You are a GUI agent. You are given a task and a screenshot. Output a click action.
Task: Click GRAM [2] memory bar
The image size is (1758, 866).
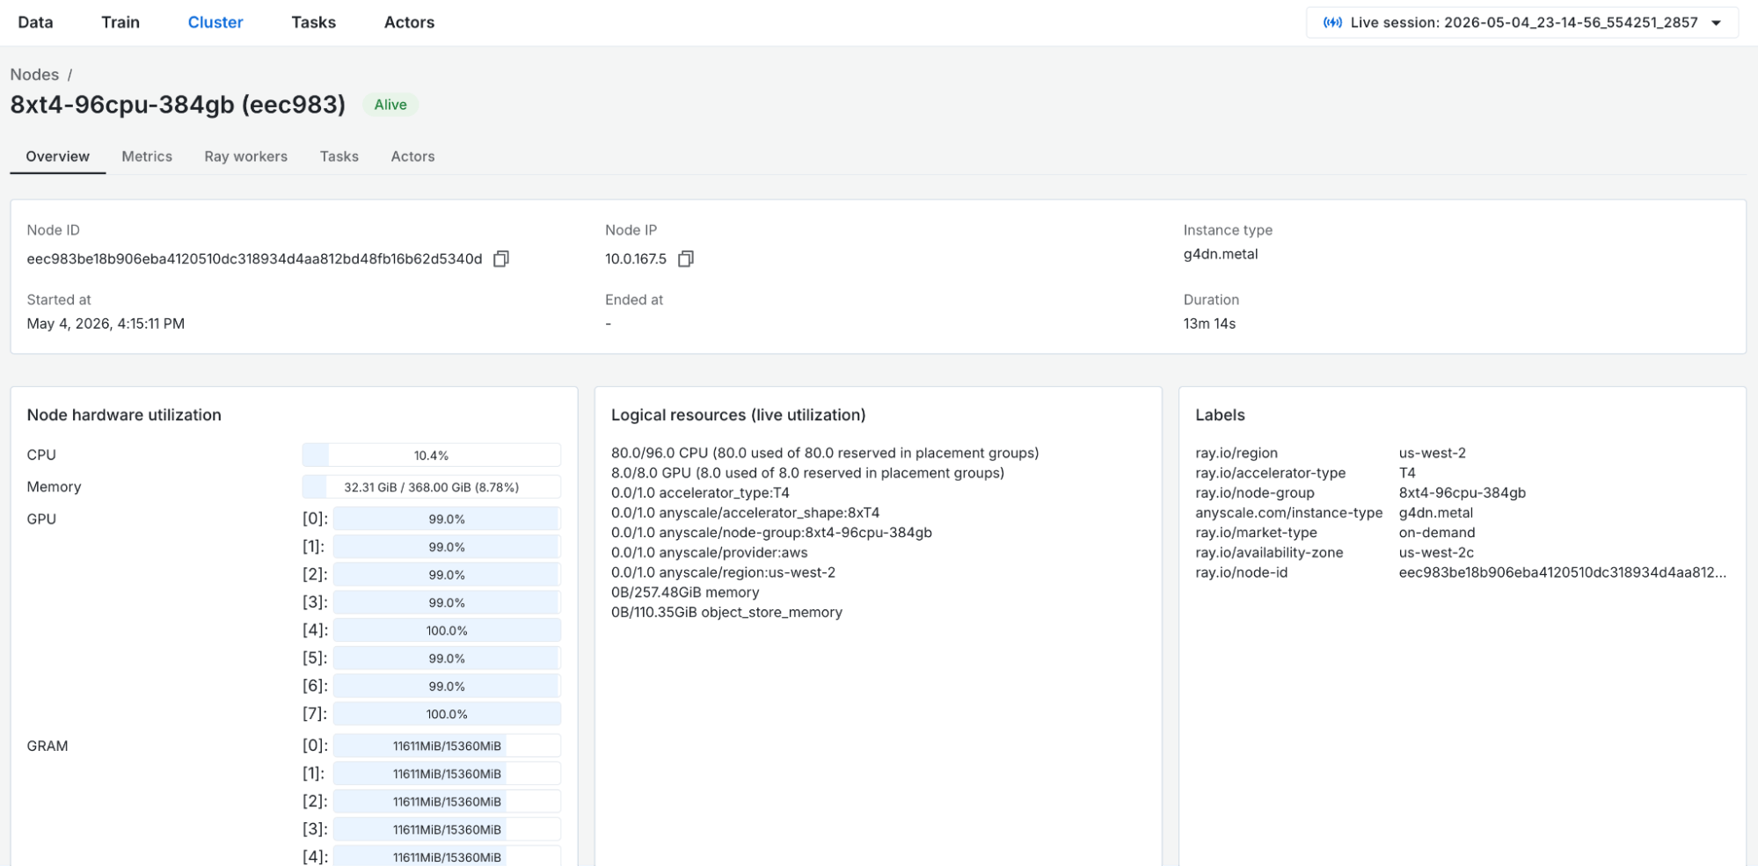coord(447,802)
